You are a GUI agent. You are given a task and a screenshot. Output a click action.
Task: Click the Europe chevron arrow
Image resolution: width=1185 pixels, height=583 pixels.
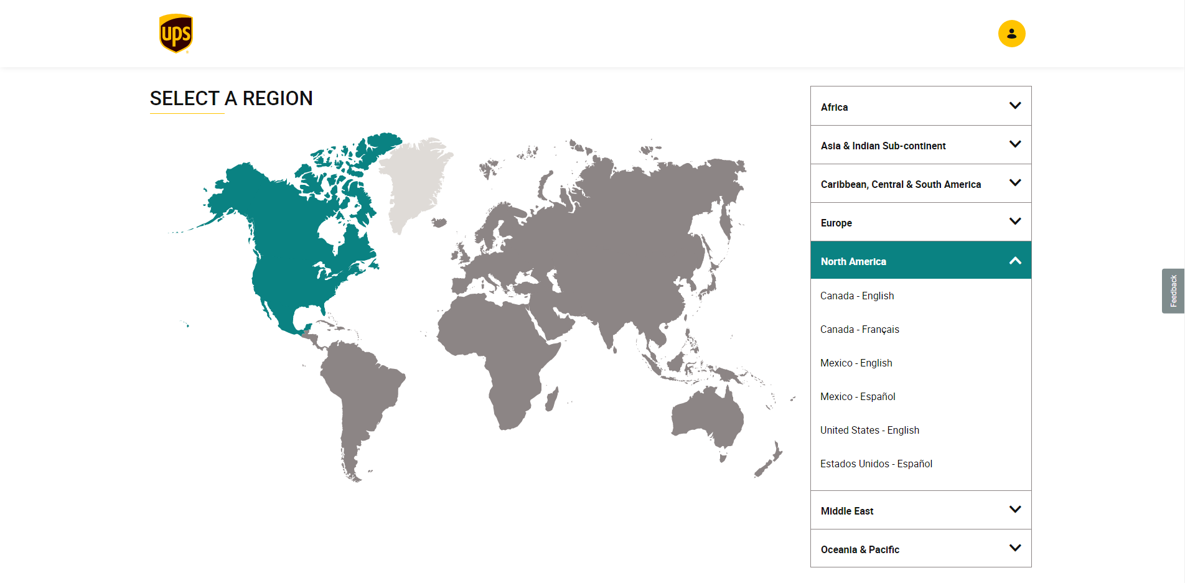point(1014,222)
